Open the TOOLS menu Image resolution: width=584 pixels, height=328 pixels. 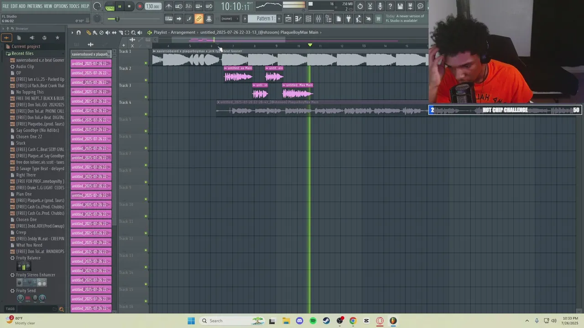coord(74,6)
